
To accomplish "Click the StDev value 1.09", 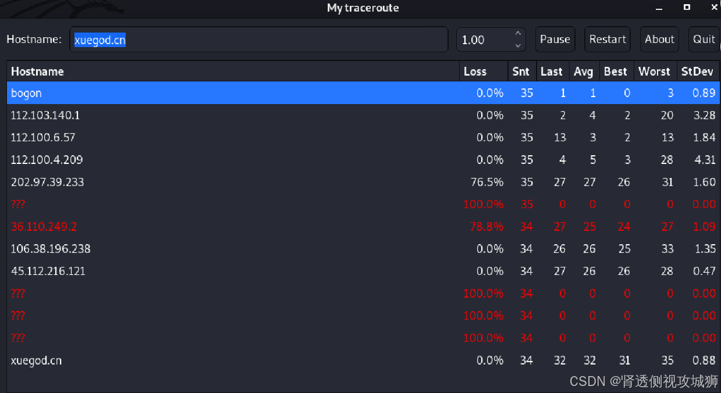I will click(x=705, y=227).
